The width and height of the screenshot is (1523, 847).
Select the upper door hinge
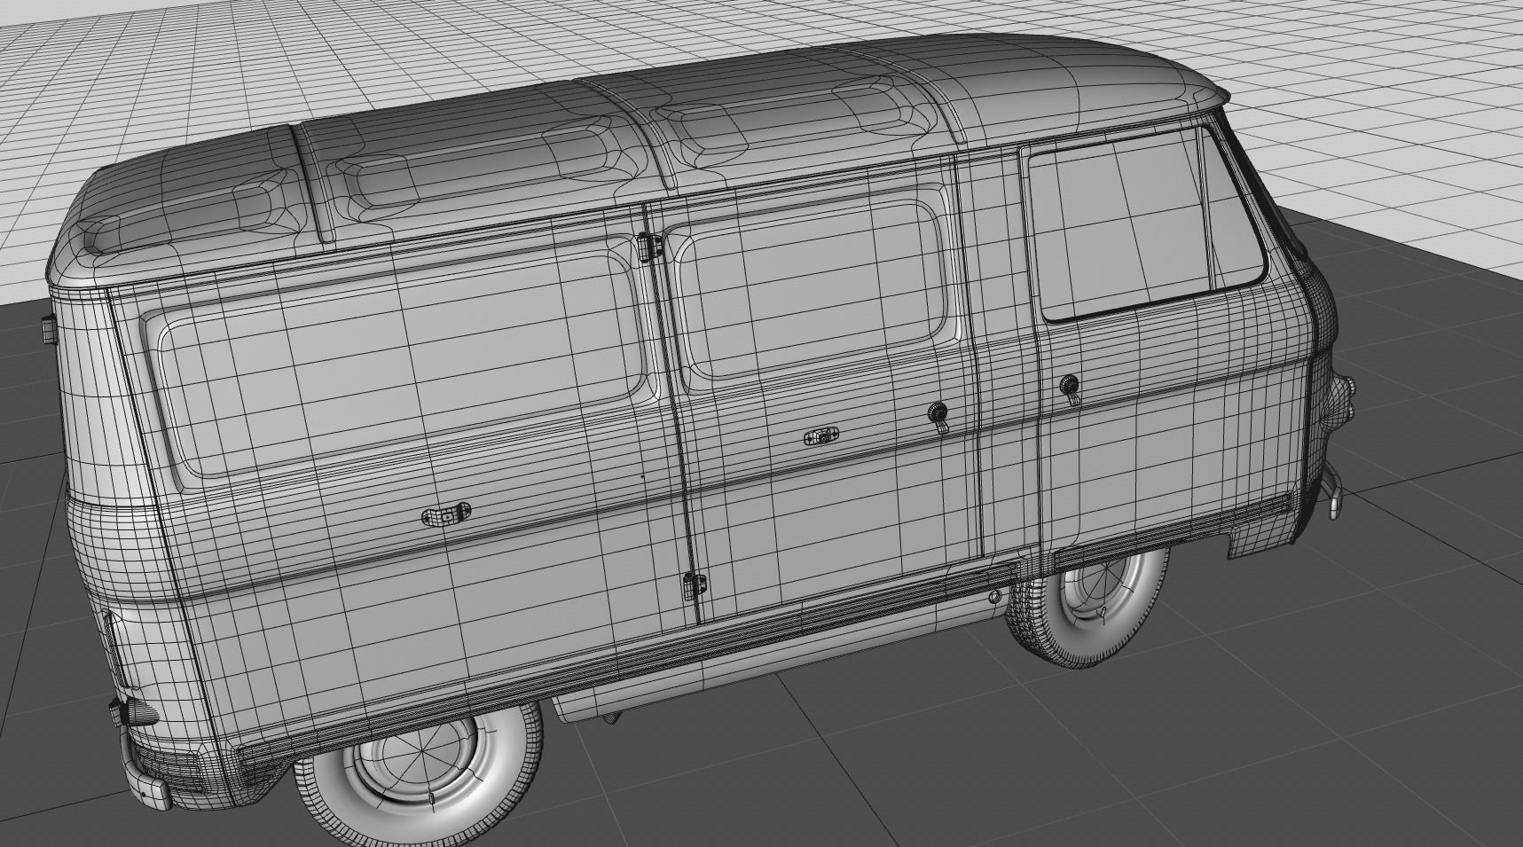tap(650, 246)
